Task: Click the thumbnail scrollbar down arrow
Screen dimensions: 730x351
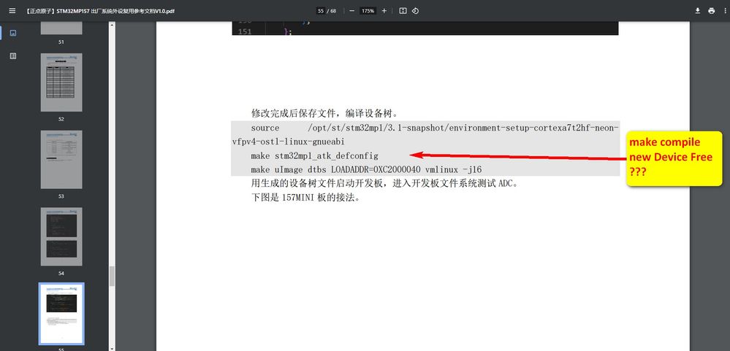Action: pos(112,348)
